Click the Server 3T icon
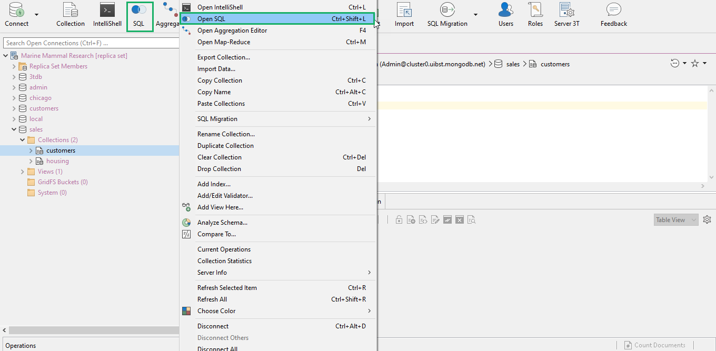 566,16
